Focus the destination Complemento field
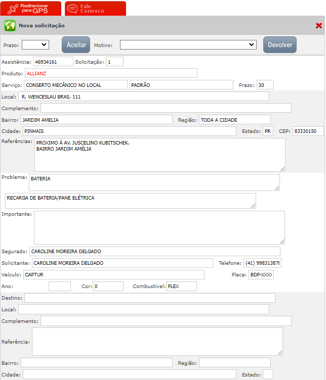Screen dimensions: 326x380 (x=166, y=321)
